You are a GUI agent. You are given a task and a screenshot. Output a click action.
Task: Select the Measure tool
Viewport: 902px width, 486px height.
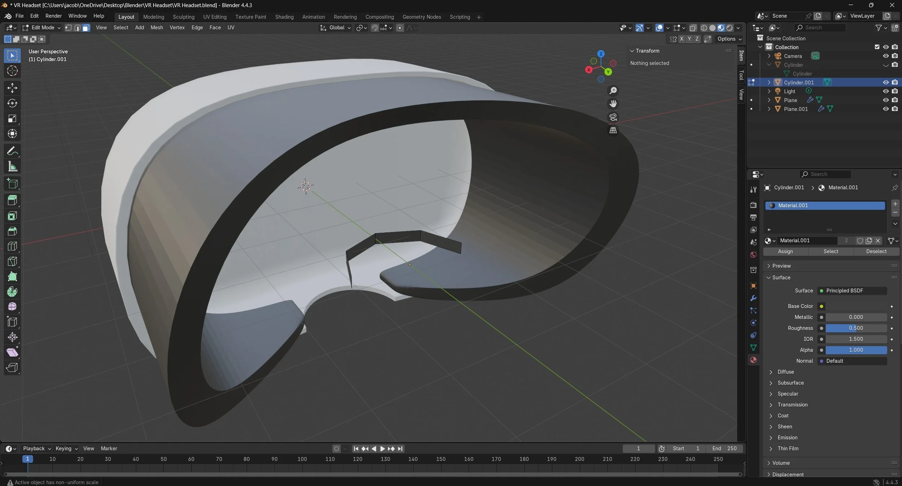(x=12, y=167)
